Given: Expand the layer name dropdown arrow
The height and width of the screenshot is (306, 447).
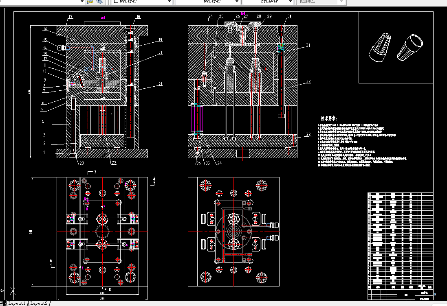Looking at the screenshot, I should 82,1.
